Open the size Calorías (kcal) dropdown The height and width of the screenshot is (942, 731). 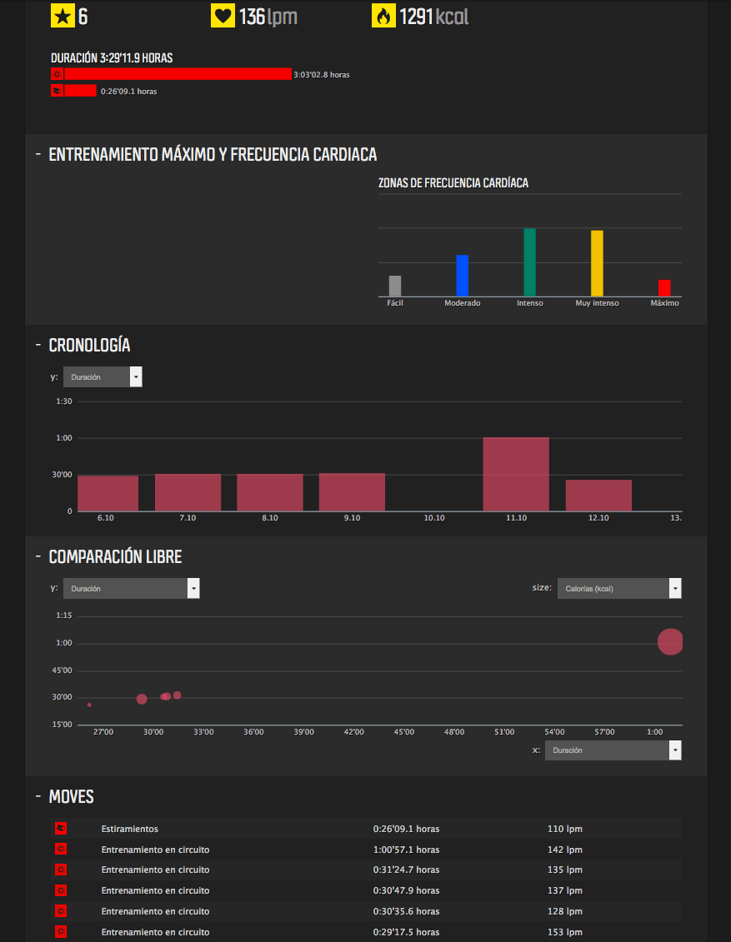tap(618, 589)
